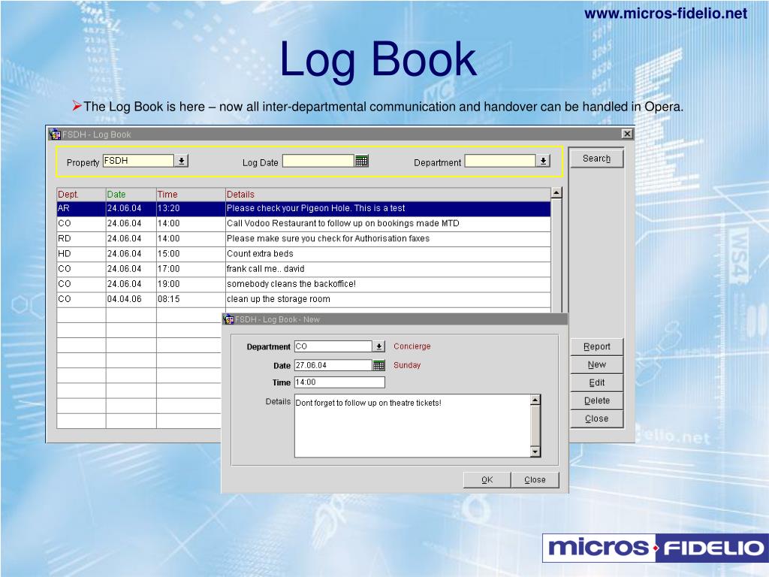Select row 'Please check your Pigeon Hole'
The image size is (769, 577).
pyautogui.click(x=303, y=209)
